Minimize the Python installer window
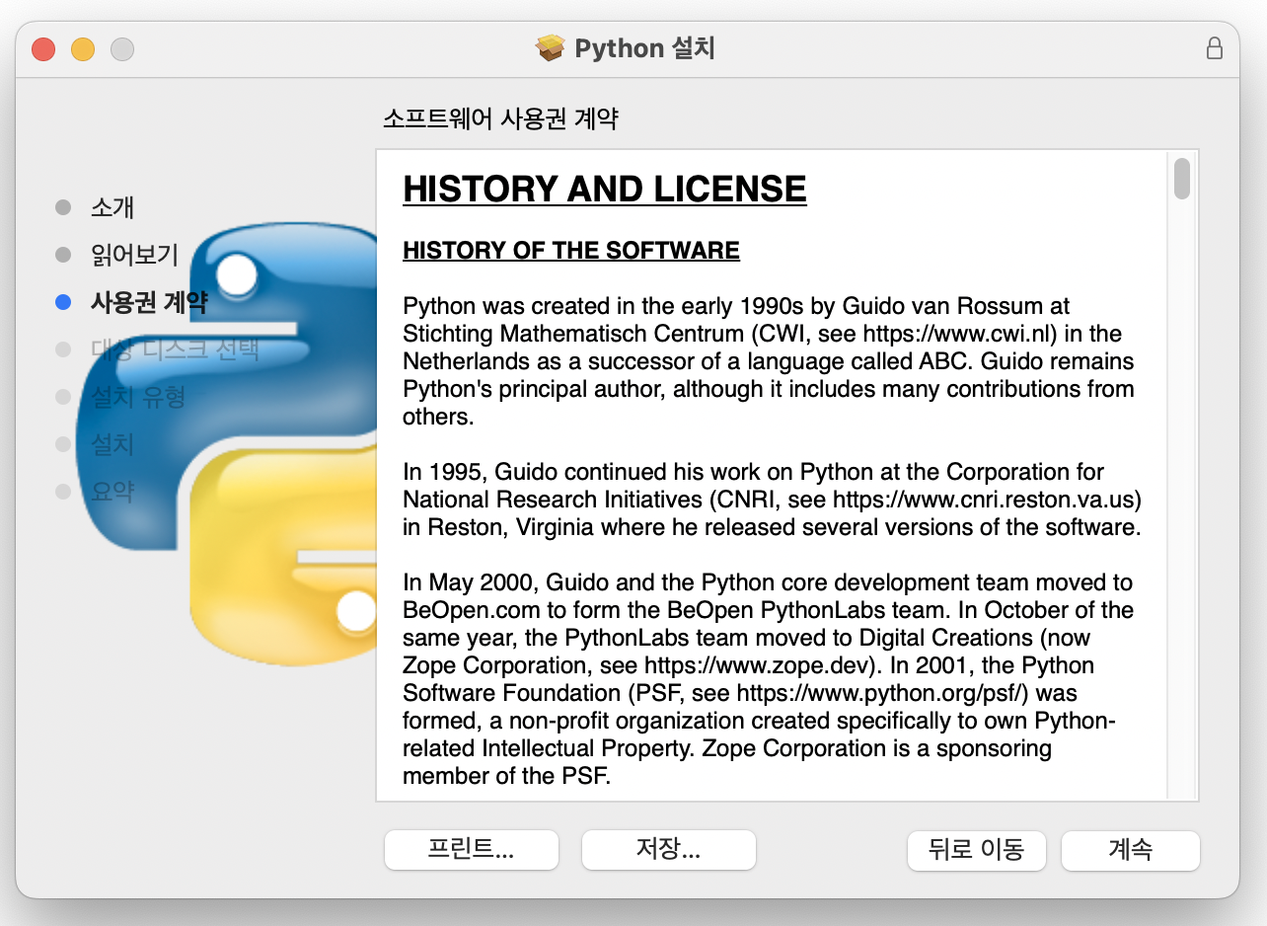Screen dimensions: 1267x926 coord(83,48)
